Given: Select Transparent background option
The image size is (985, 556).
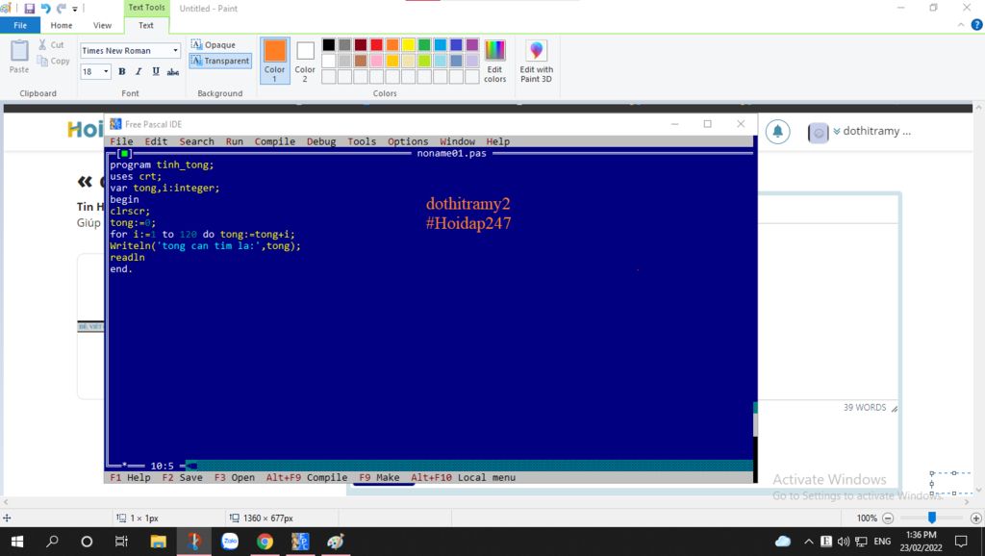Looking at the screenshot, I should click(x=220, y=61).
